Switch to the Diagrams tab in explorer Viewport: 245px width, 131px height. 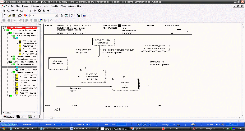click(22, 117)
